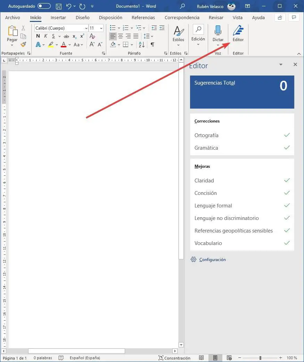The height and width of the screenshot is (362, 304).
Task: Click the Redo icon in title bar
Action: [x=82, y=6]
